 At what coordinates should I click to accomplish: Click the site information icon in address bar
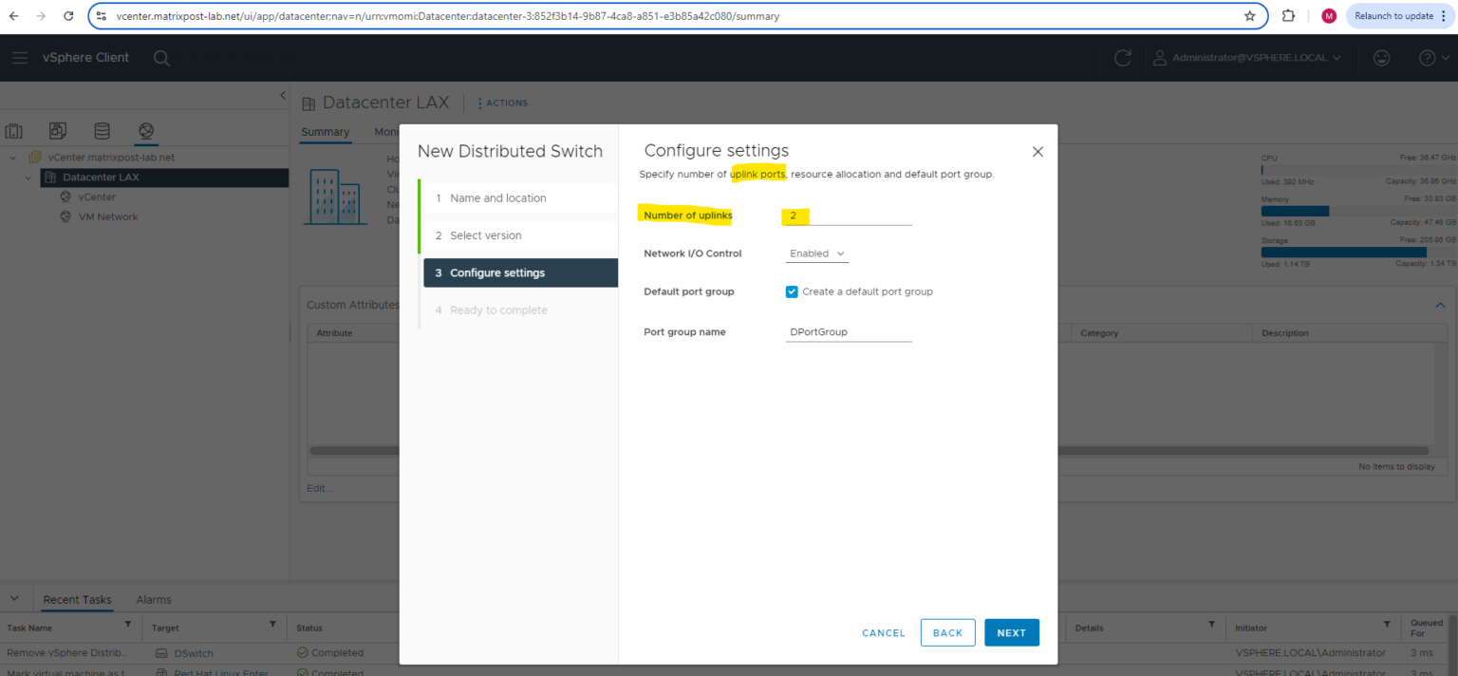coord(102,16)
